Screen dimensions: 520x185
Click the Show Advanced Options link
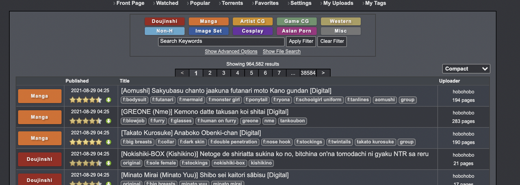231,52
